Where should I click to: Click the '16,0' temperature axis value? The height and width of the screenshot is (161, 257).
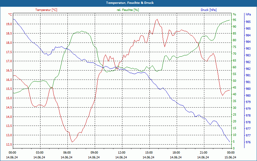point(9,80)
